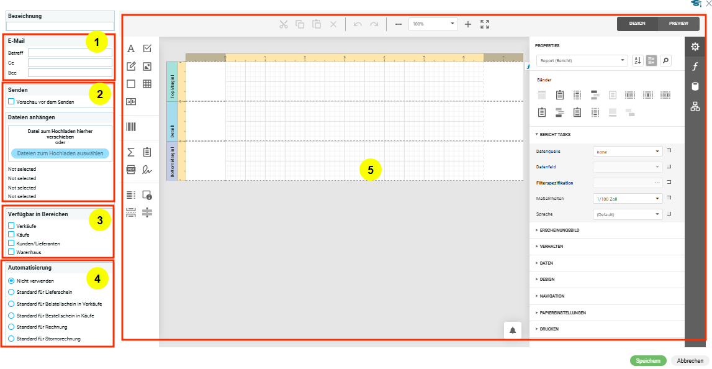This screenshot has height=369, width=712.
Task: Click the Signature control icon
Action: tap(147, 169)
